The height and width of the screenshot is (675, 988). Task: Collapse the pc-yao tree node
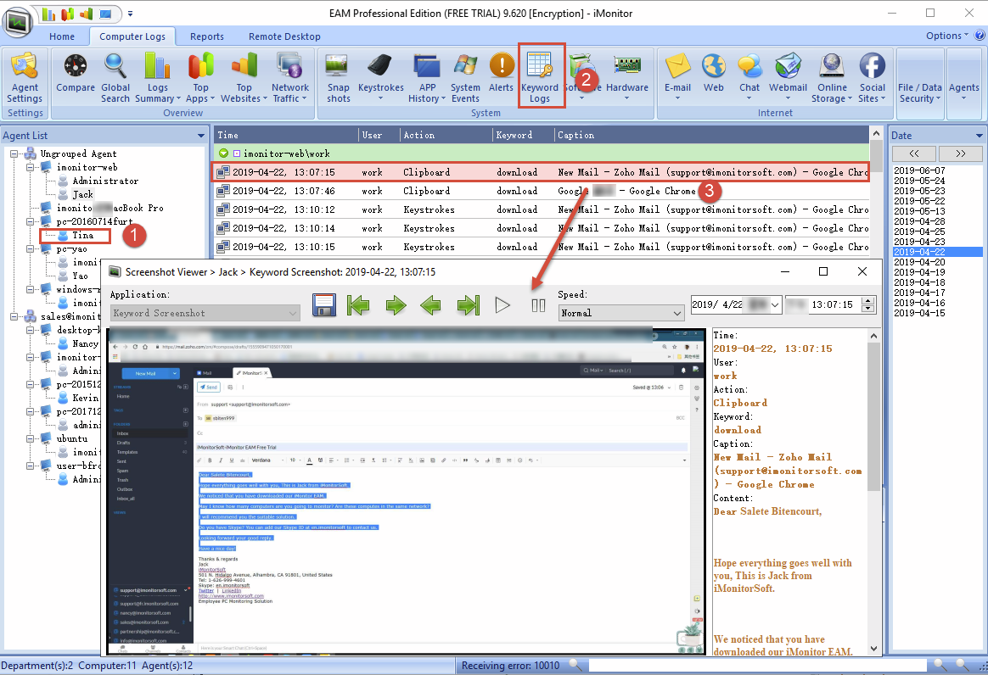[x=30, y=248]
